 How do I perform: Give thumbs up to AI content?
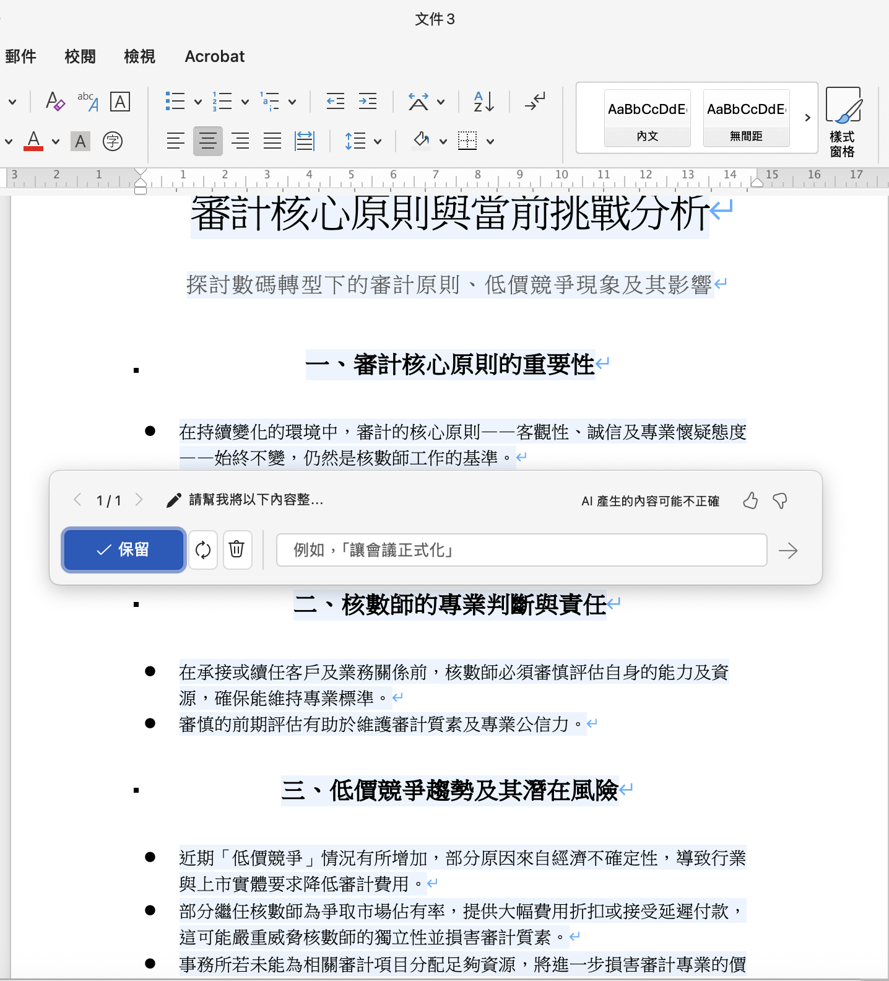click(x=750, y=500)
